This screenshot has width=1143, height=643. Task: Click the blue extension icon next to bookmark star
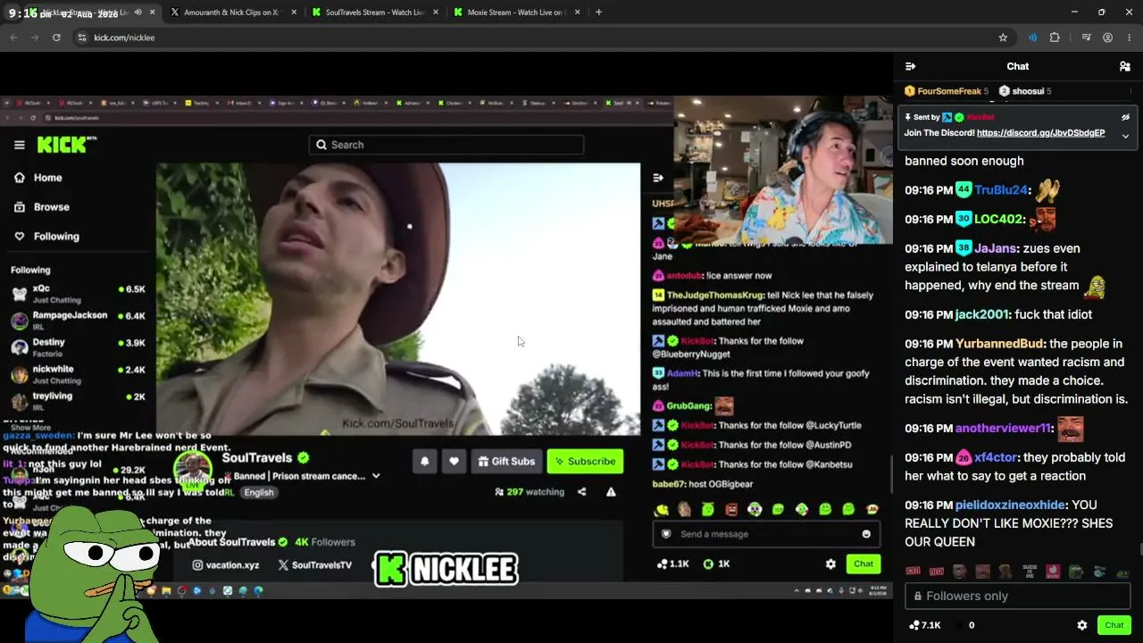1032,38
